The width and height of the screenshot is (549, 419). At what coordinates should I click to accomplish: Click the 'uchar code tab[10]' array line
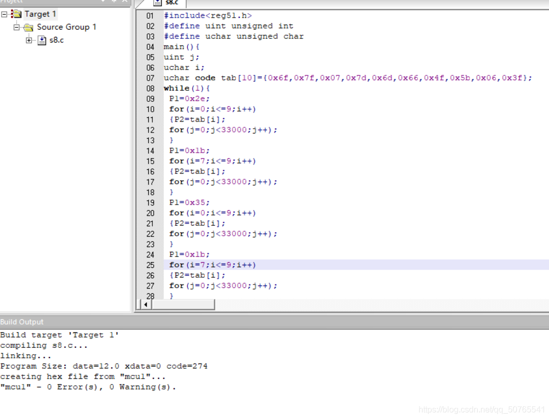(348, 78)
